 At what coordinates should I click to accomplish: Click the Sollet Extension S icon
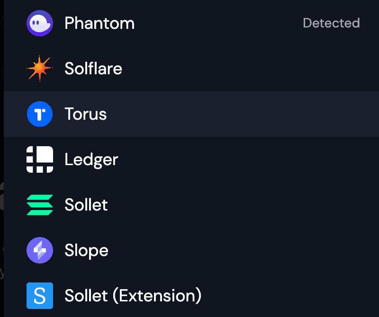[40, 296]
